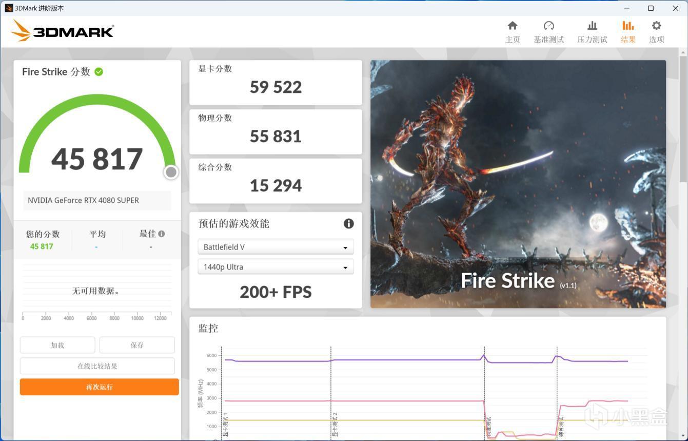Open the 结果 results chart icon
This screenshot has height=441, width=688.
click(628, 26)
